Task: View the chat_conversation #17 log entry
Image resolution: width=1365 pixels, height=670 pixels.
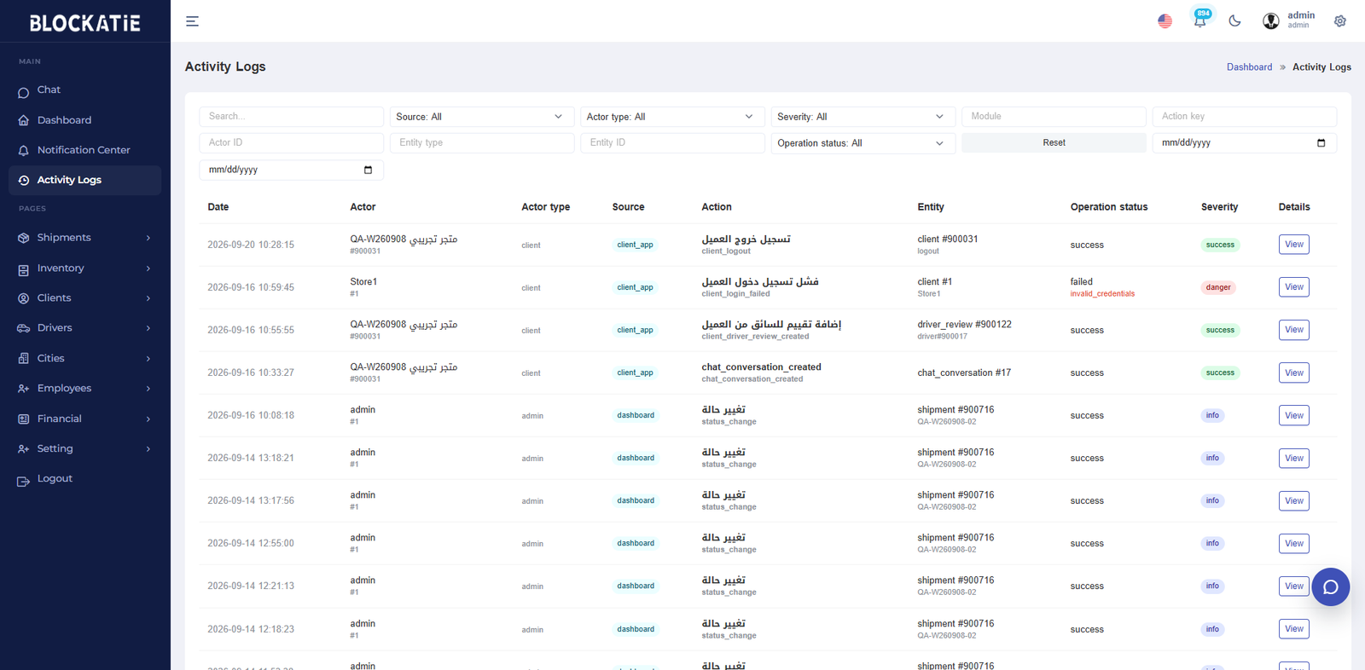Action: click(1293, 373)
